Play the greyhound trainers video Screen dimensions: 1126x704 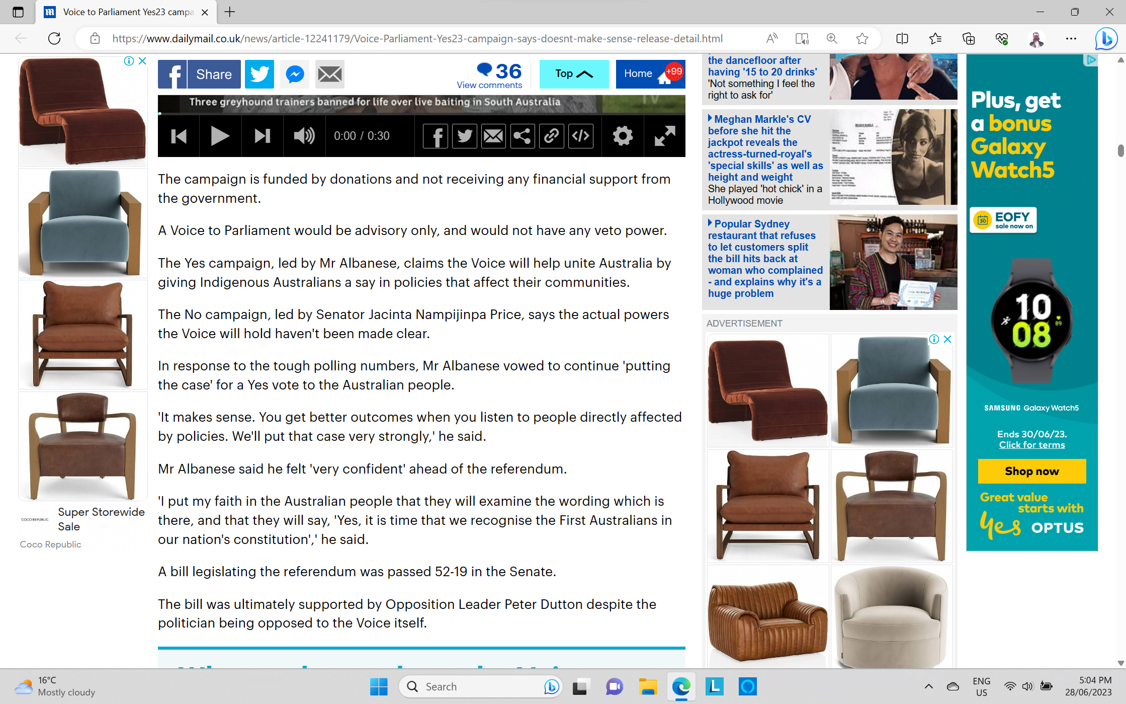pos(220,136)
